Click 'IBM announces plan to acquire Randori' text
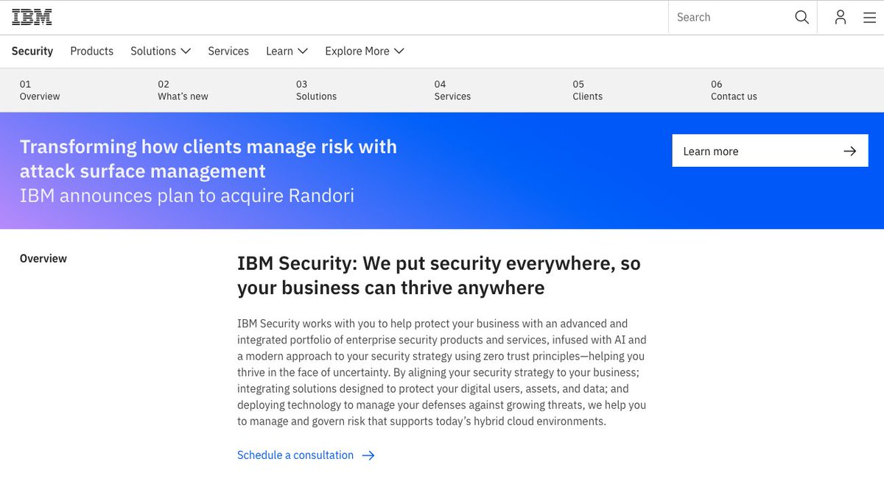Viewport: 884px width, 484px height. tap(187, 196)
